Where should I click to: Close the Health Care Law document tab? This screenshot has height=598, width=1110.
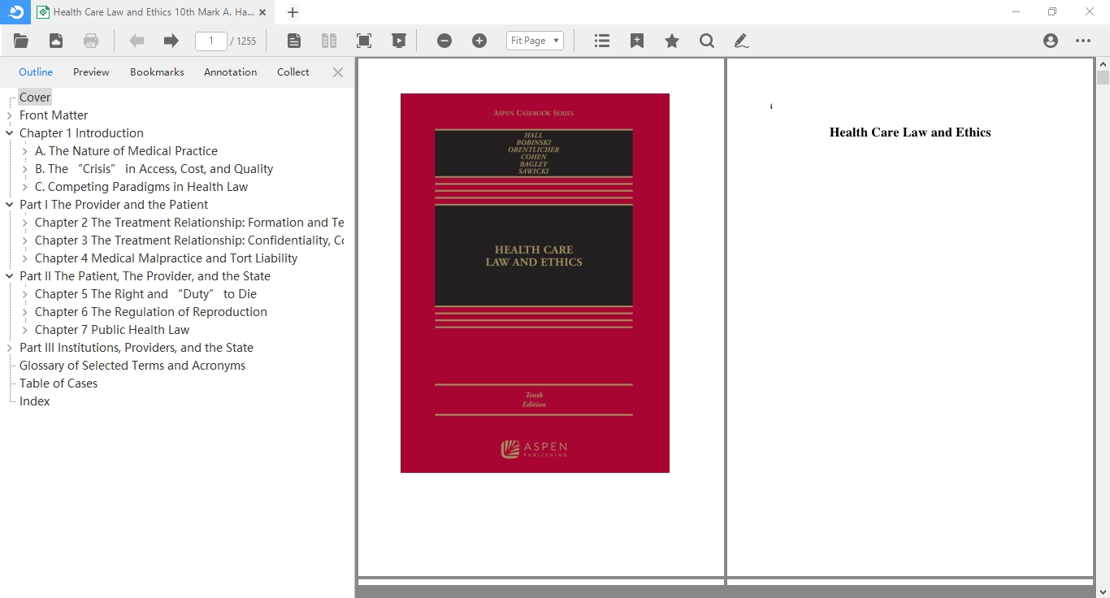click(262, 12)
